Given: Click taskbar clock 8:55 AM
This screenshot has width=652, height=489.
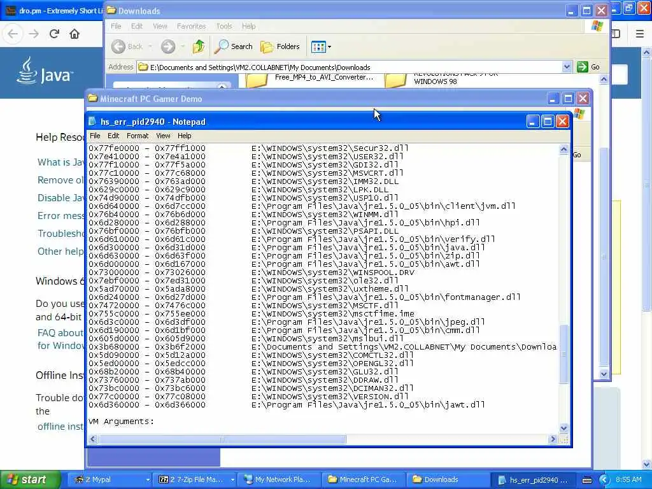Looking at the screenshot, I should [628, 479].
